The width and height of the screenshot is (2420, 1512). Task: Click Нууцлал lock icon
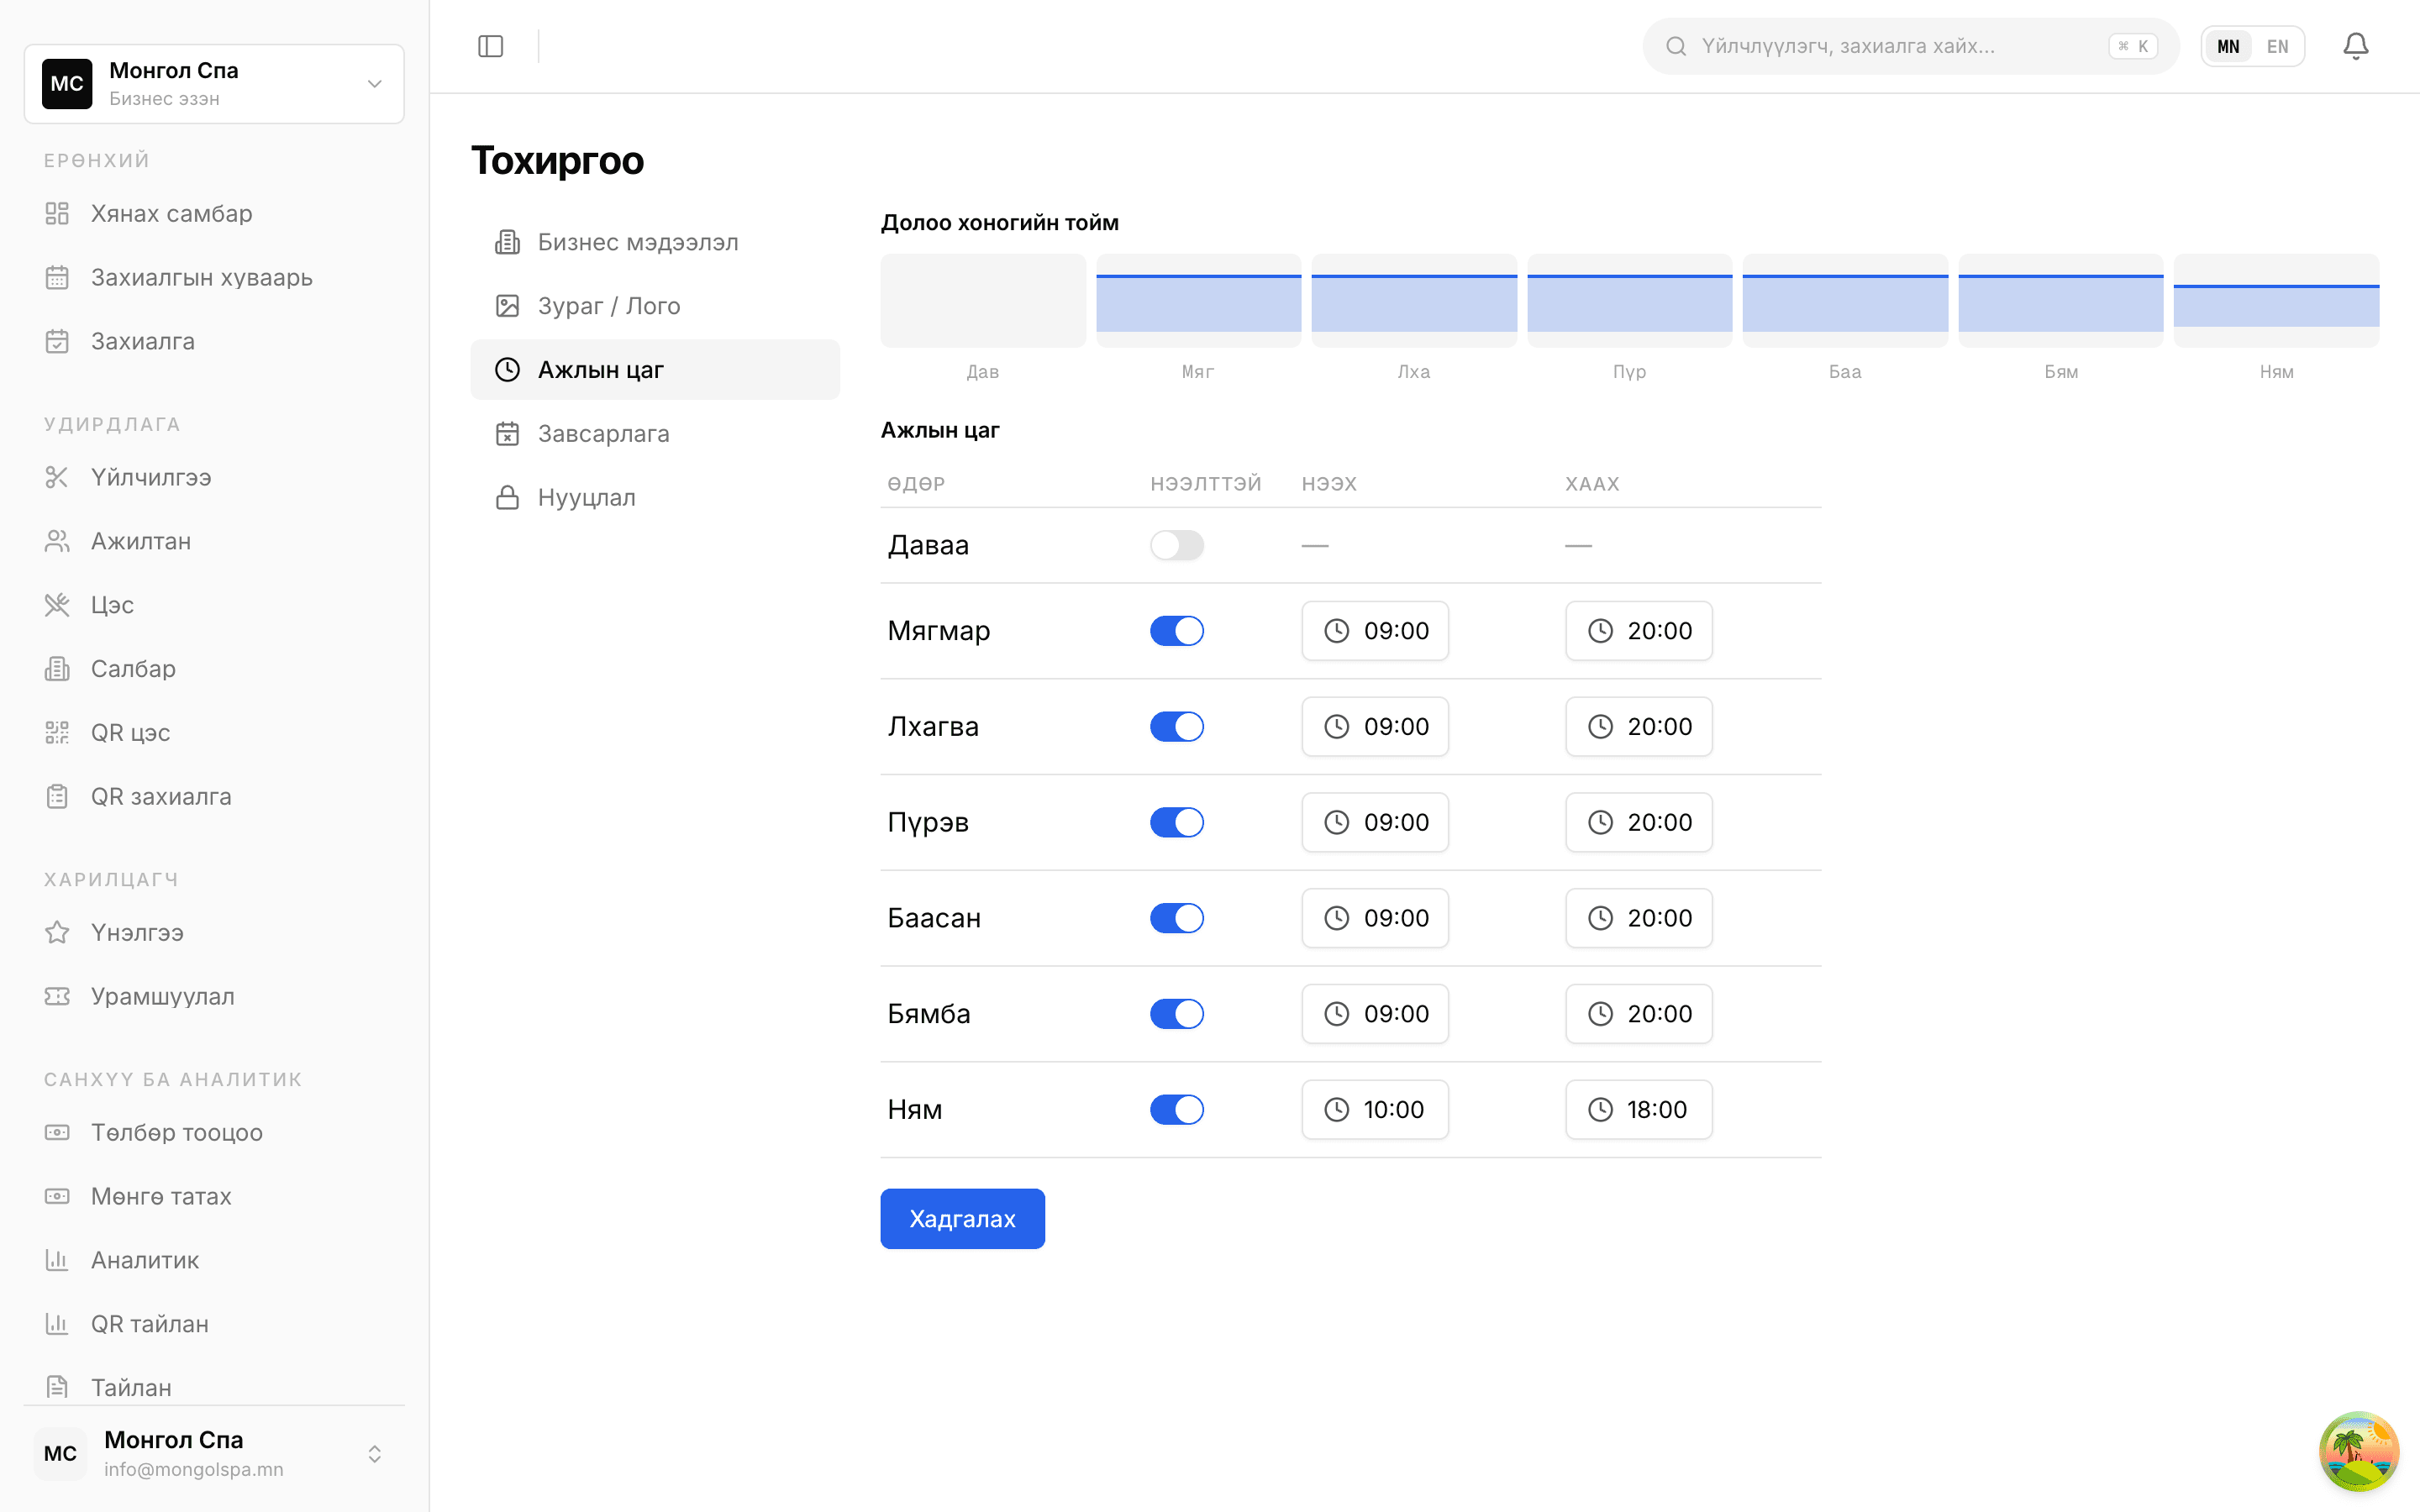coord(507,498)
